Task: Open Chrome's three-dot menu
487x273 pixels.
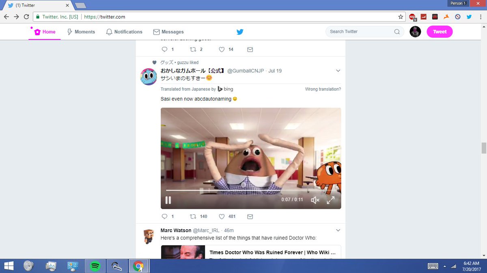Action: pyautogui.click(x=481, y=17)
